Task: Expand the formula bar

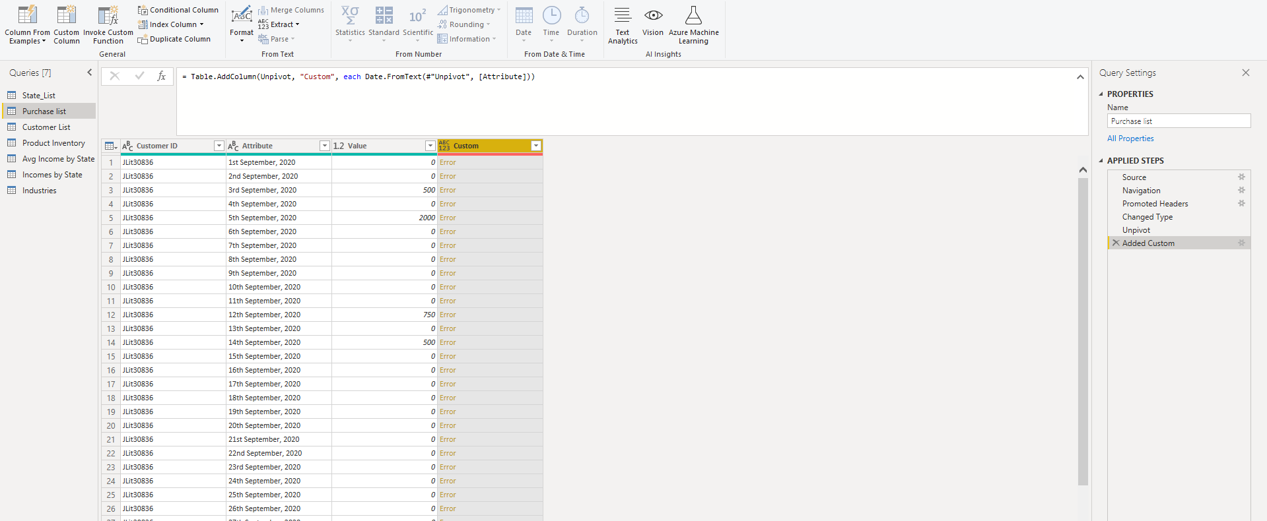Action: 1080,77
